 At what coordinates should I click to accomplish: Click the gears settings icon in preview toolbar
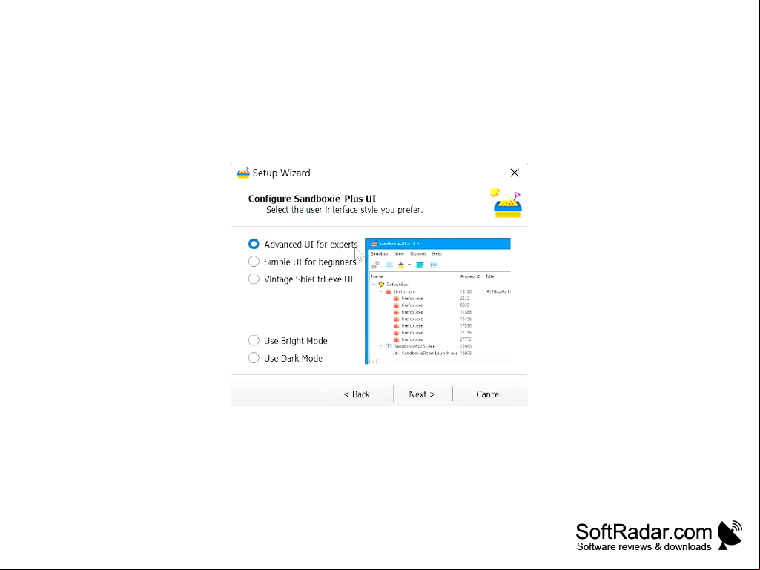[x=375, y=265]
